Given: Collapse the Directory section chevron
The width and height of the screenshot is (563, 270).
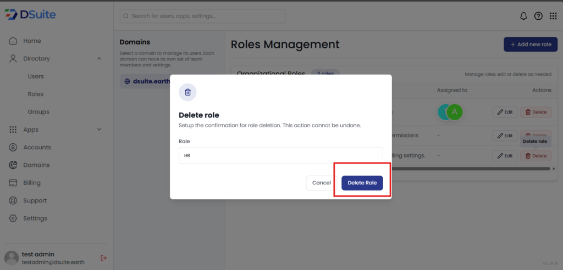Looking at the screenshot, I should point(99,59).
